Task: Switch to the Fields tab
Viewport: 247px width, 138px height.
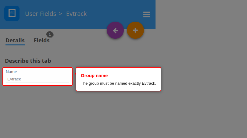Action: [41, 41]
